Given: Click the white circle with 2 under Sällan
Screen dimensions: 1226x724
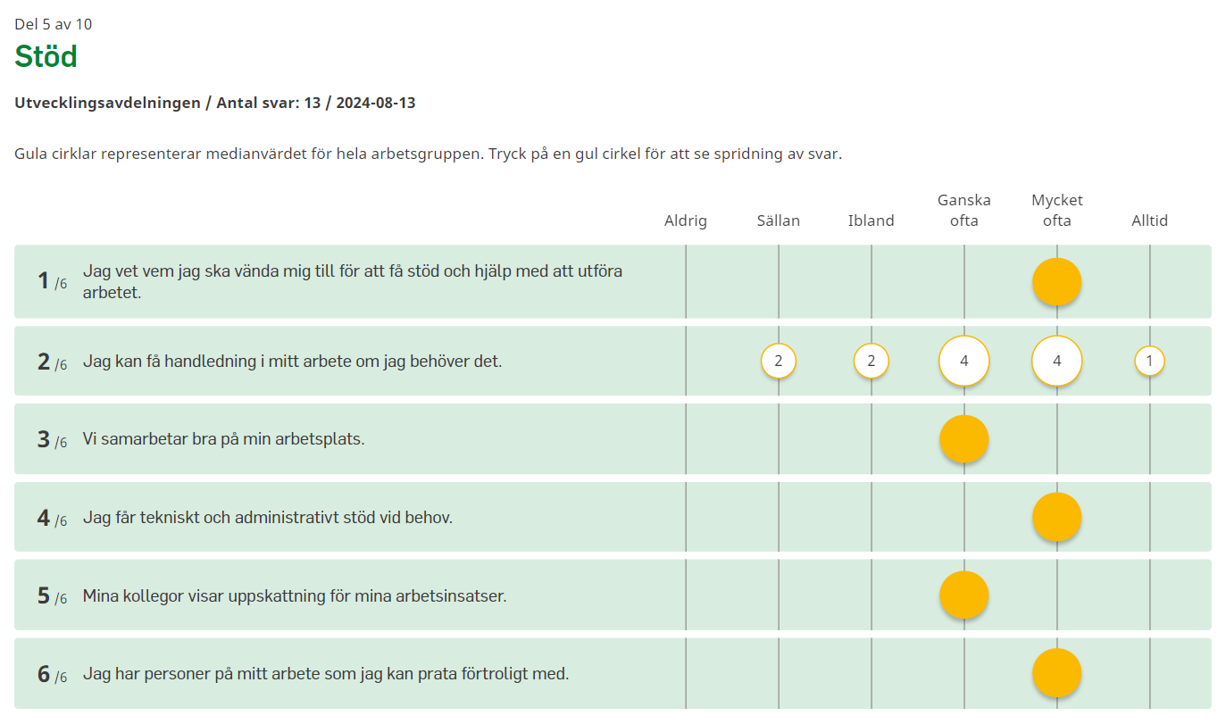Looking at the screenshot, I should [x=778, y=362].
